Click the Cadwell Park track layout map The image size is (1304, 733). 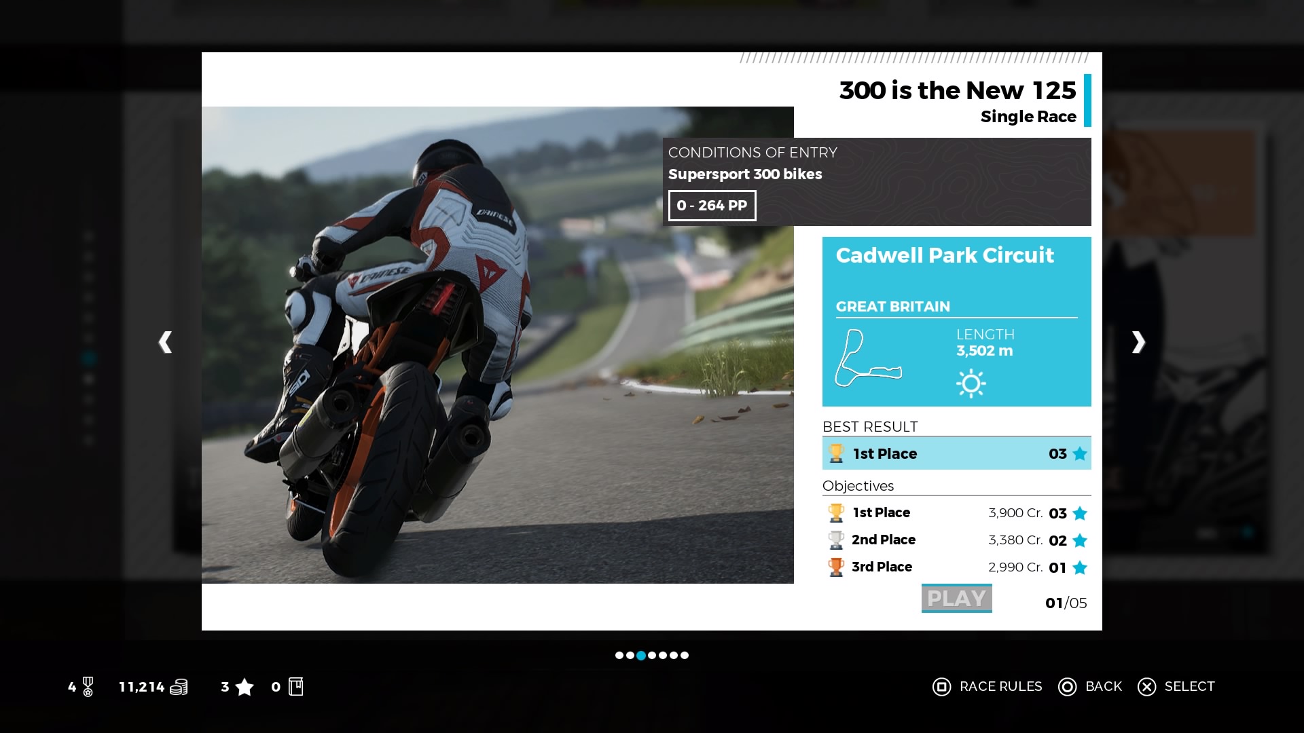tap(867, 358)
